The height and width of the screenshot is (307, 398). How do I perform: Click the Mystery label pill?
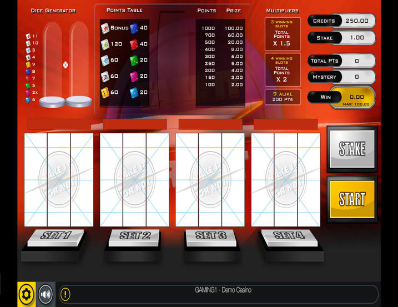click(324, 77)
